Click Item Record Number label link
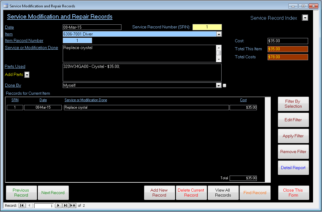Screen dimensions: 322x212 [x=24, y=41]
